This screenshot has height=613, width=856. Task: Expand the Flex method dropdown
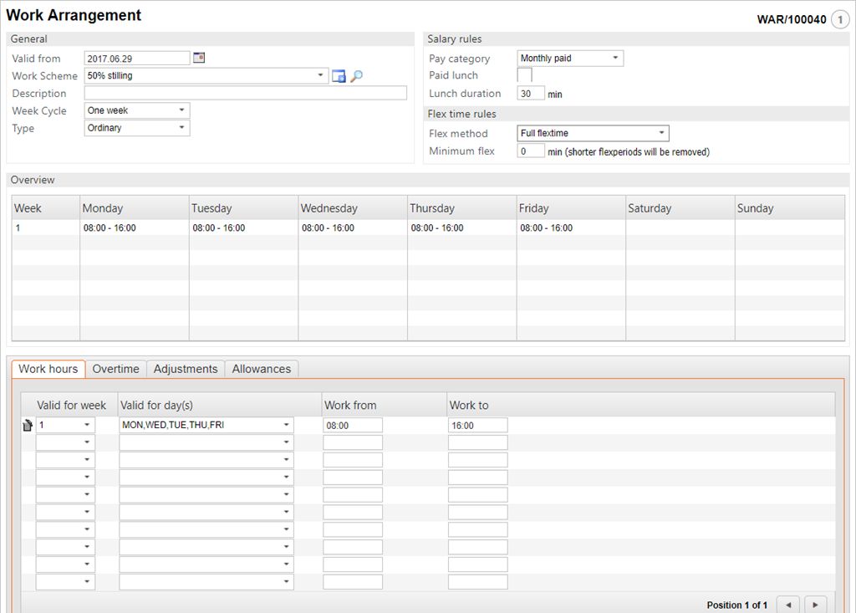tap(660, 133)
